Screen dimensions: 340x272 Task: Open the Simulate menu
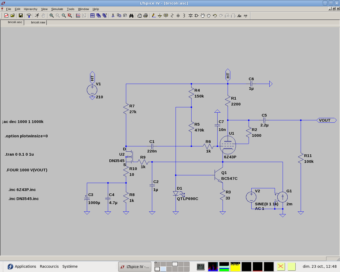coord(57,9)
